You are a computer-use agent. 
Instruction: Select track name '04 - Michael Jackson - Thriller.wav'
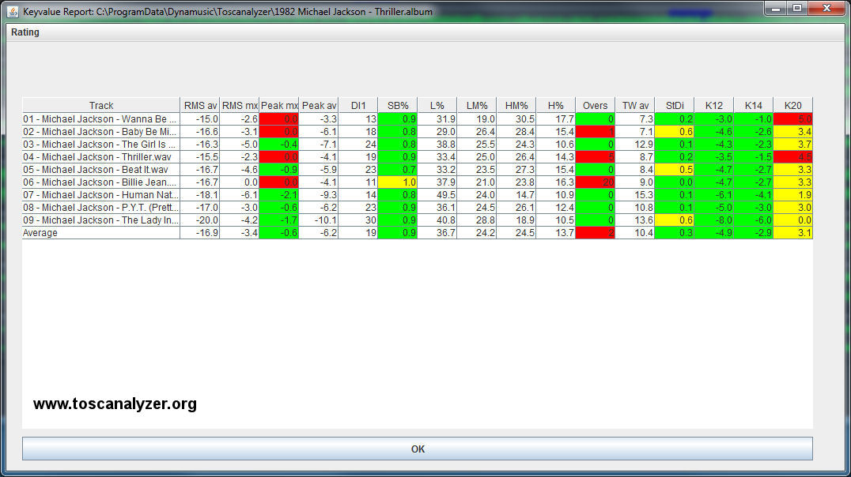(101, 157)
